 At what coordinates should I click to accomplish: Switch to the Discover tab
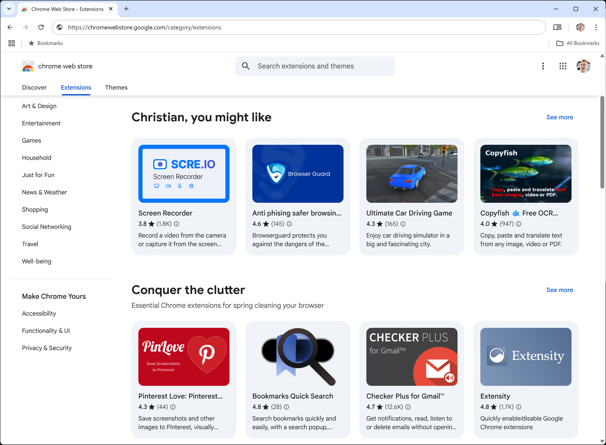pyautogui.click(x=34, y=87)
